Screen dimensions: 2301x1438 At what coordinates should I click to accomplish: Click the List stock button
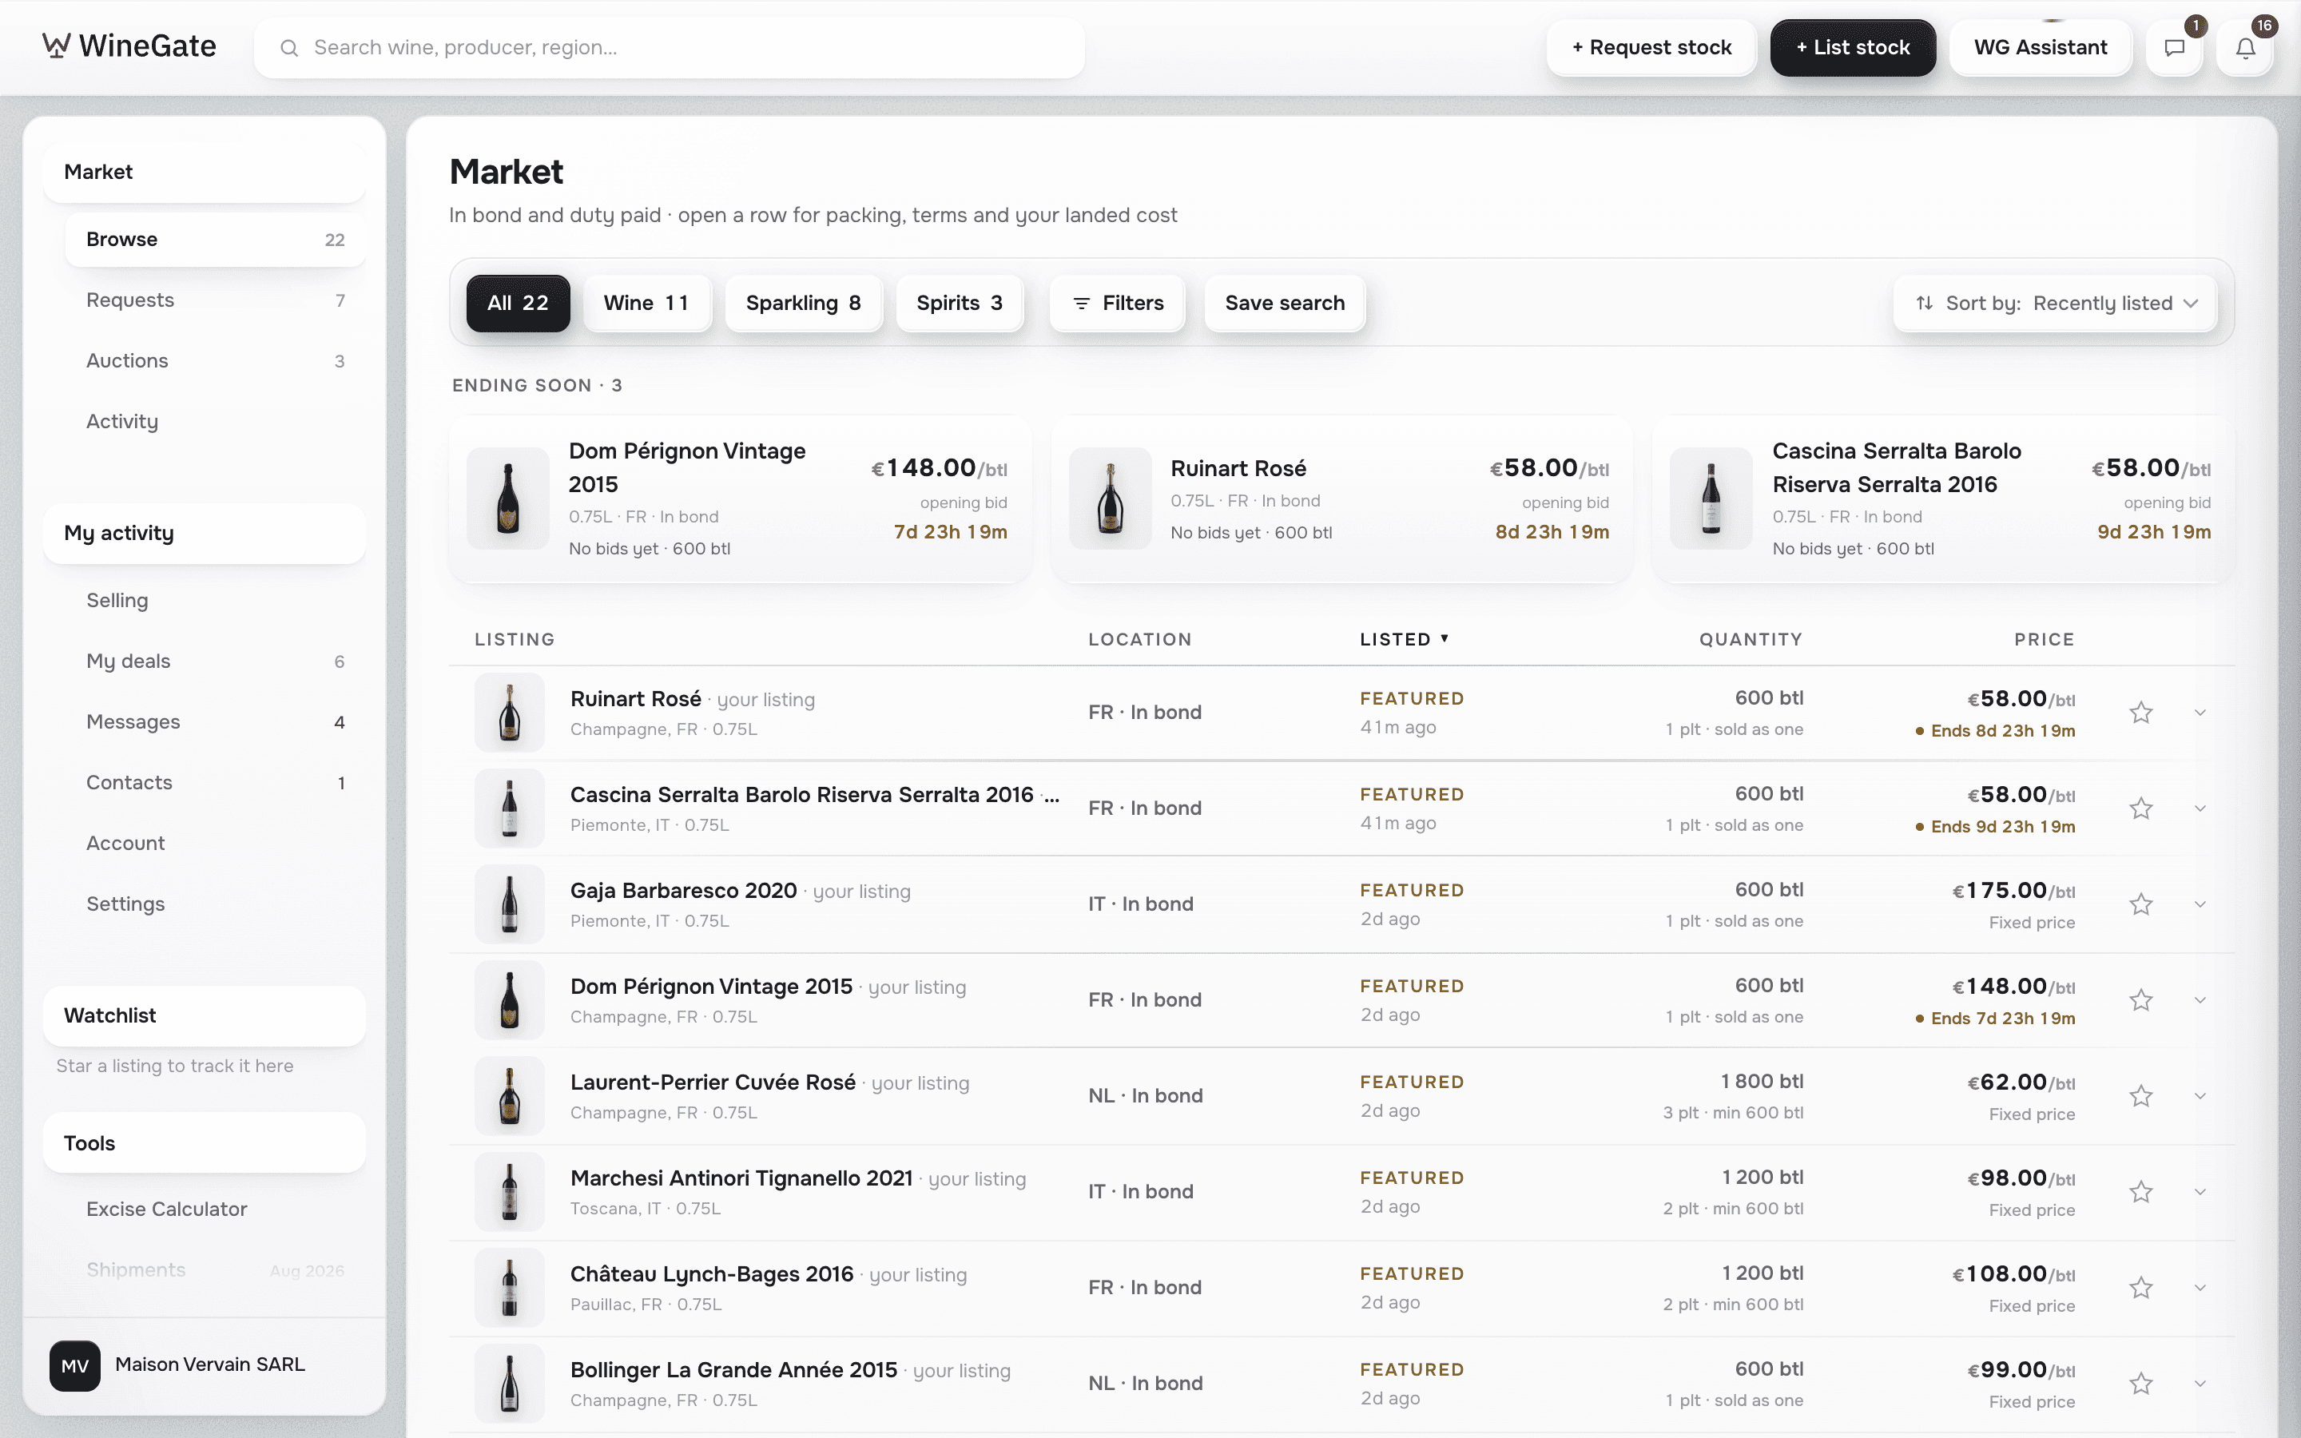click(x=1852, y=48)
